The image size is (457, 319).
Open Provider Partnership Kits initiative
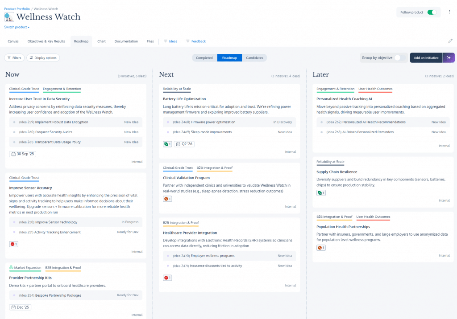(30, 278)
